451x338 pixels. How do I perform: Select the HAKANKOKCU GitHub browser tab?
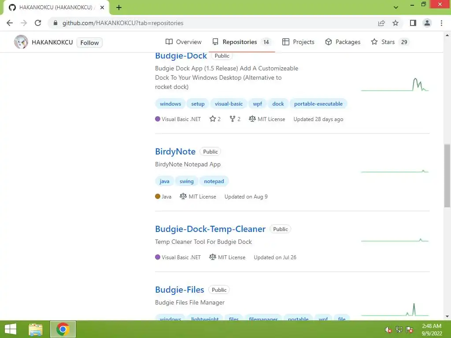point(56,7)
